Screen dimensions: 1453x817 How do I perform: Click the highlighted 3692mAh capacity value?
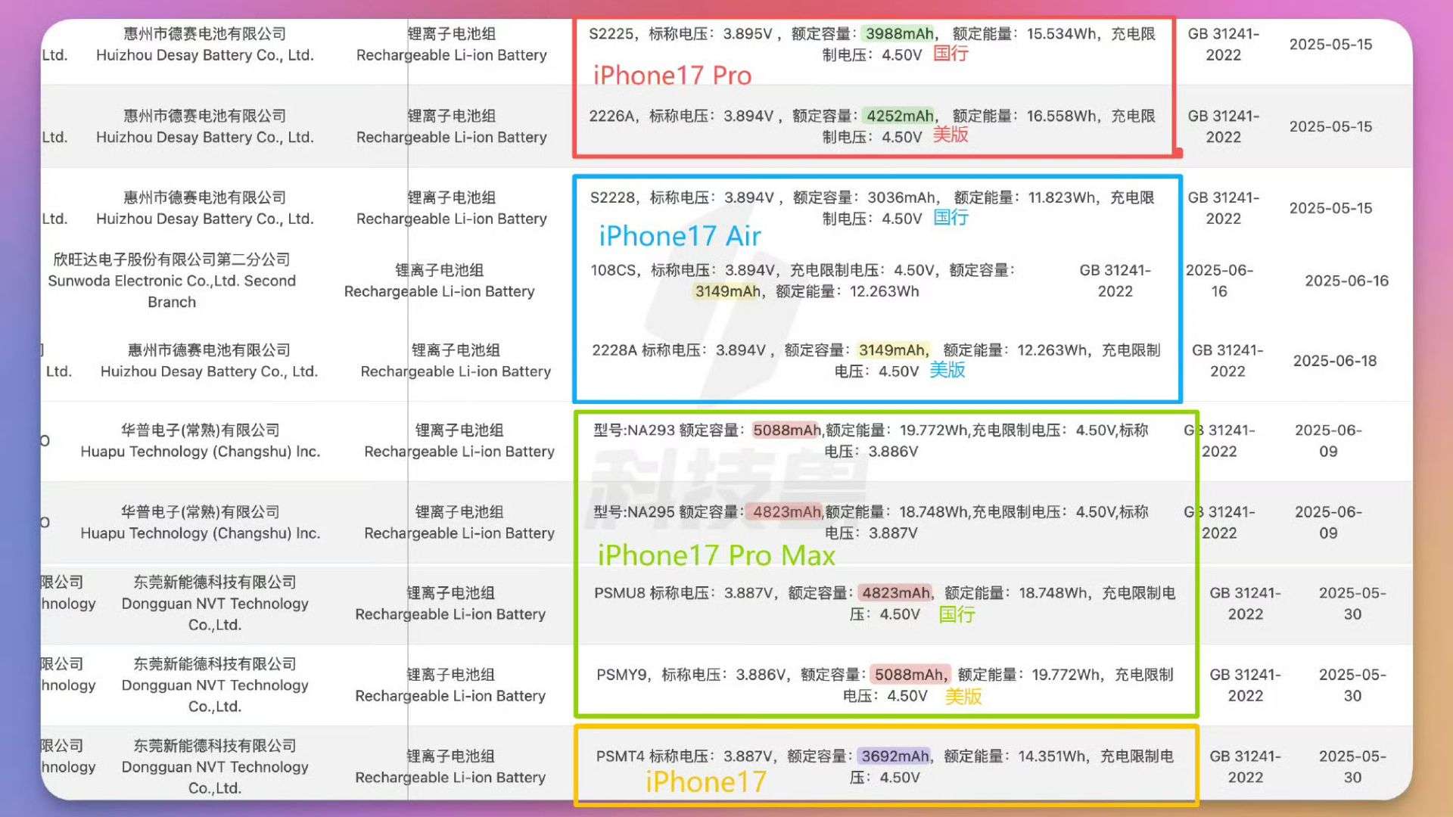coord(895,756)
